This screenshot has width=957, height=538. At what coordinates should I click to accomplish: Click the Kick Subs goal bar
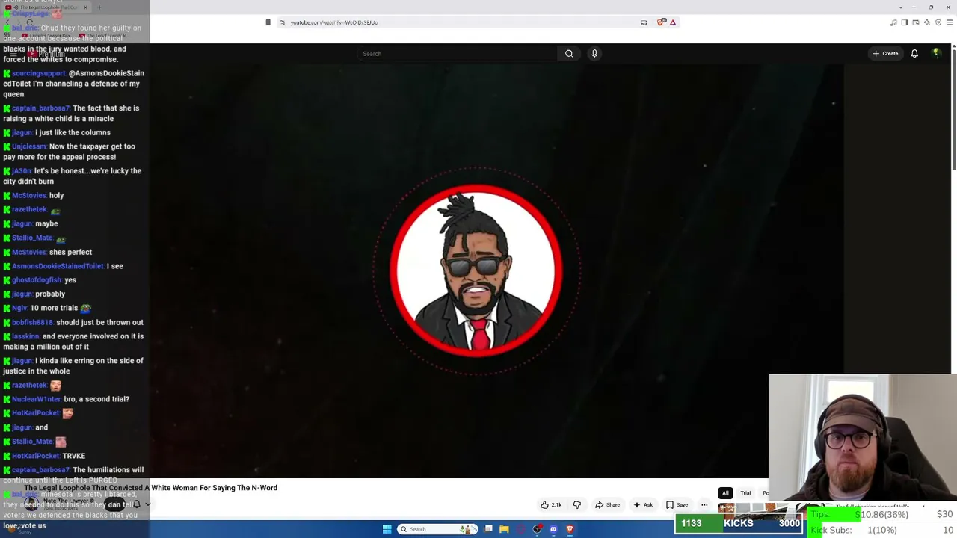882,530
